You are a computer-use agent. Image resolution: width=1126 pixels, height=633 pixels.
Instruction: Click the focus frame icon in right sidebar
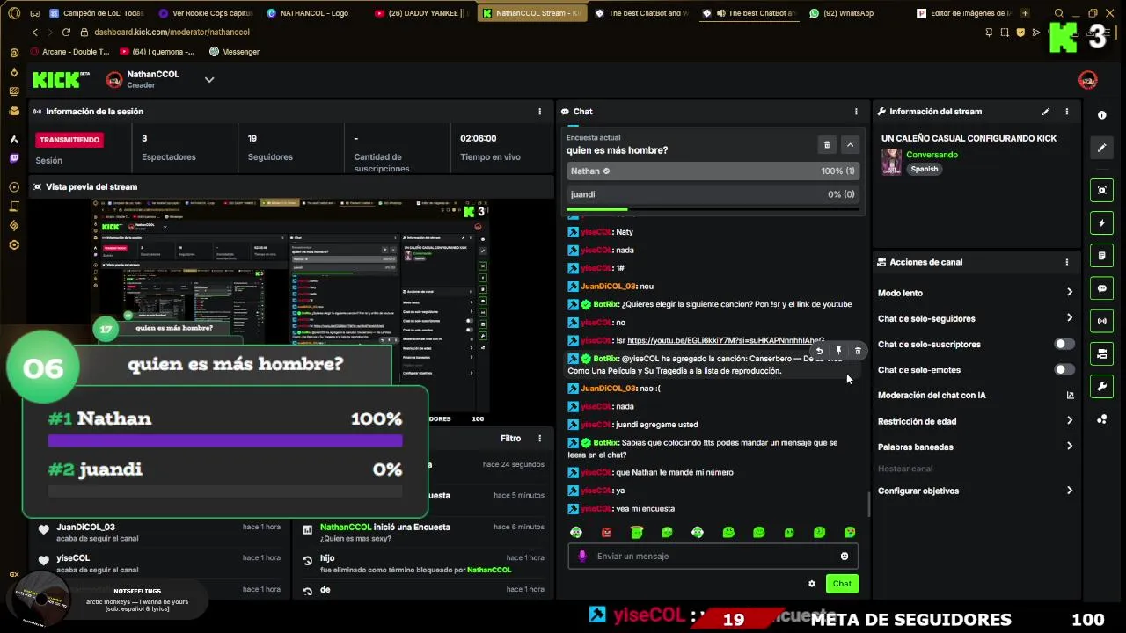(x=1101, y=190)
